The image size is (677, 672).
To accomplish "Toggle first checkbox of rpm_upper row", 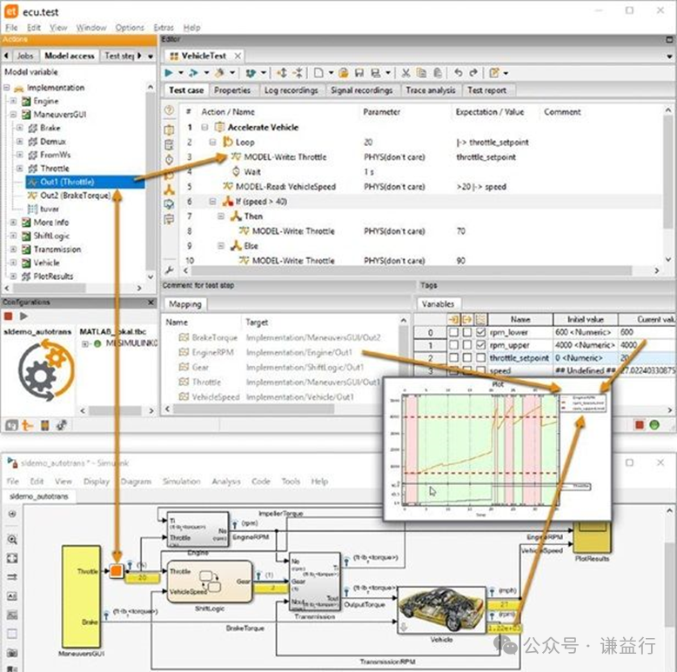I will tap(453, 345).
